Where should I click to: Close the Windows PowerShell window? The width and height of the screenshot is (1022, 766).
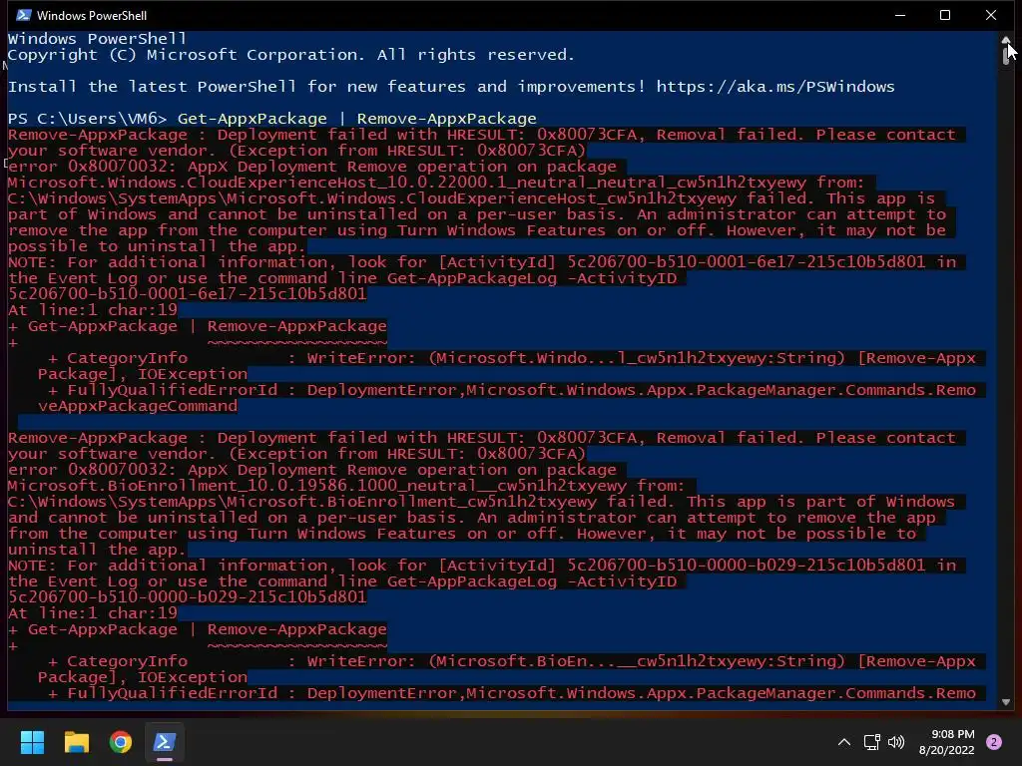click(x=991, y=15)
